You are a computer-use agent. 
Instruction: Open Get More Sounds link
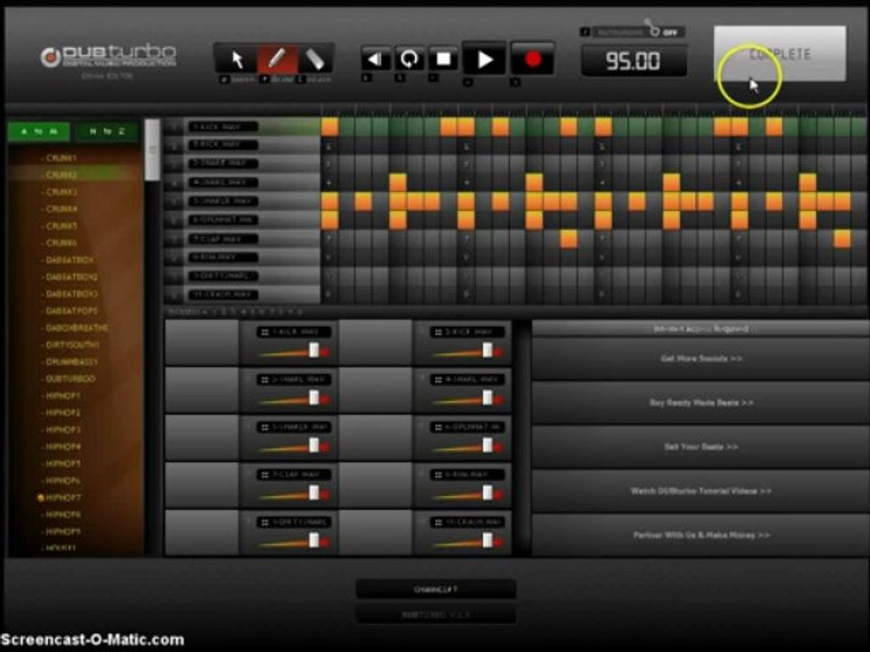(x=701, y=359)
